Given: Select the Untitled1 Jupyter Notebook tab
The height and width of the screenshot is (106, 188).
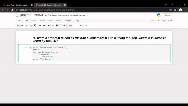Looking at the screenshot, I should pyautogui.click(x=50, y=5).
